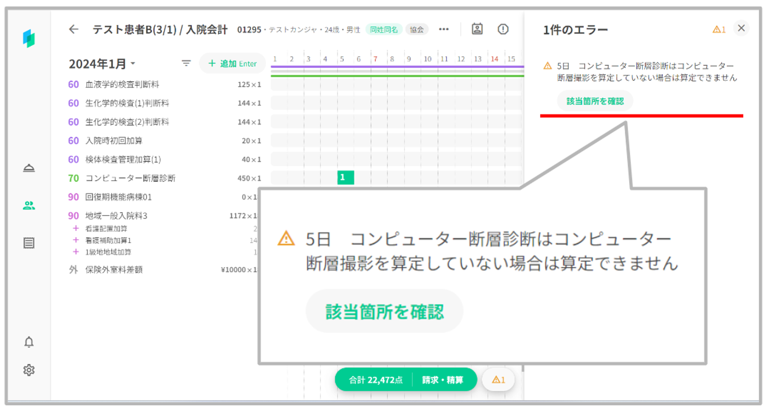Open the patients people icon in sidebar
The width and height of the screenshot is (768, 411).
(29, 206)
